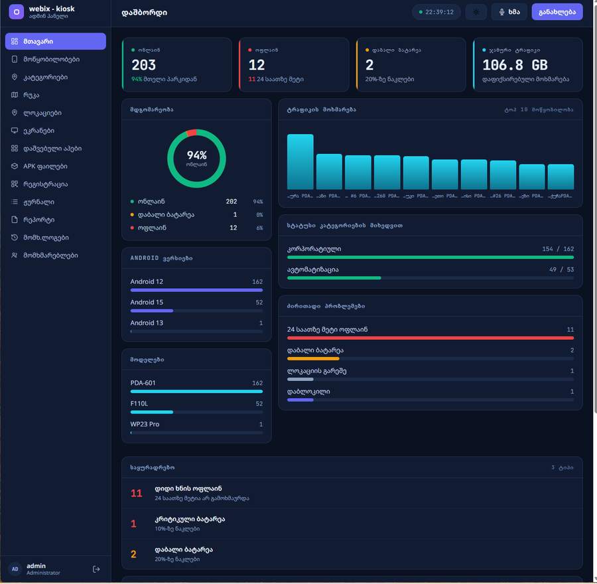597x584 pixels.
Task: Click the admin Administrator user name
Action: [43, 569]
